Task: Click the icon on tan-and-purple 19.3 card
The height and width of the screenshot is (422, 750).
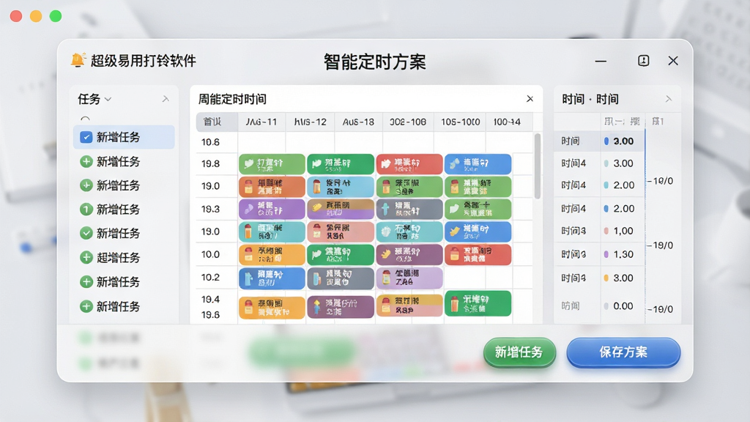Action: tap(316, 208)
